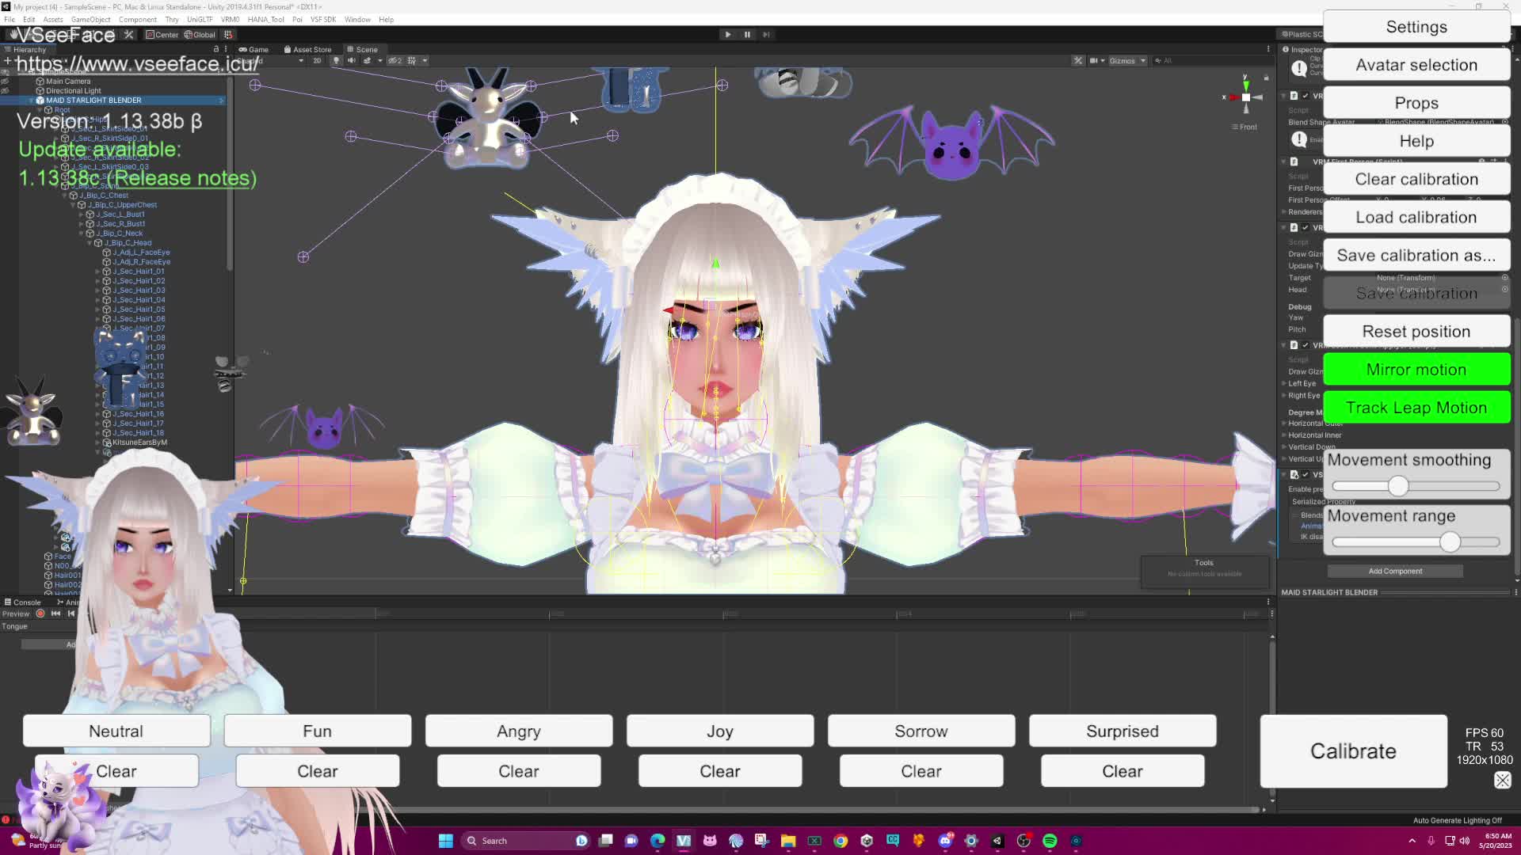
Task: Toggle Track Leap Motion option
Action: 1416,408
